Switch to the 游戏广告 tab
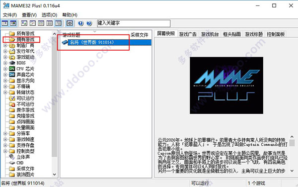The image size is (298, 187). coord(188,34)
